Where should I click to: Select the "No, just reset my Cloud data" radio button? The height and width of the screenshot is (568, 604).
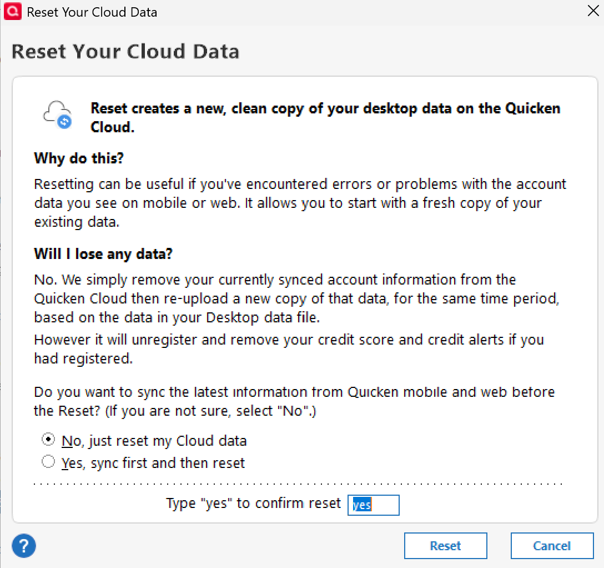click(49, 440)
